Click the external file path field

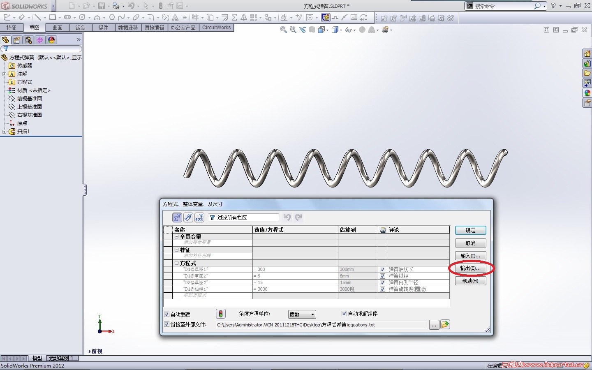[x=321, y=325]
